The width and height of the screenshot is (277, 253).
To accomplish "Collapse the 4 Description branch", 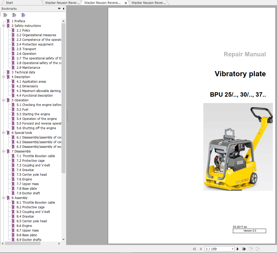I will (3, 77).
